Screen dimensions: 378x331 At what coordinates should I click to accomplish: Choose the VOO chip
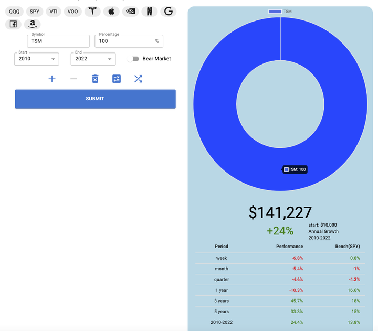[72, 12]
